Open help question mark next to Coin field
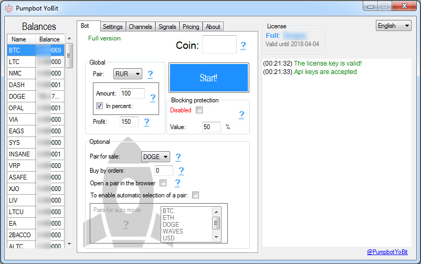This screenshot has height=264, width=421. pos(243,45)
